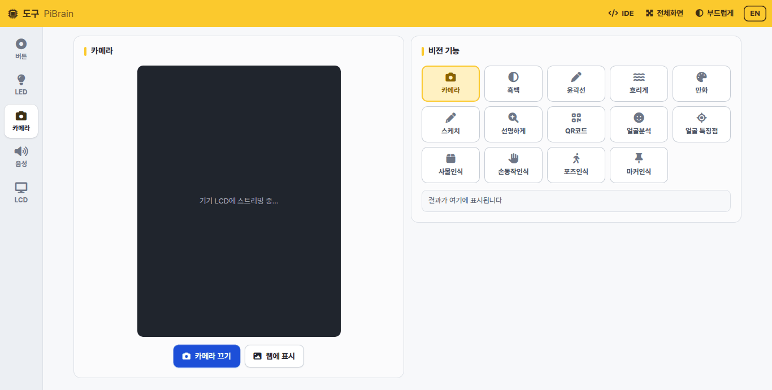Apply the 흐리게 blur filter

point(639,84)
